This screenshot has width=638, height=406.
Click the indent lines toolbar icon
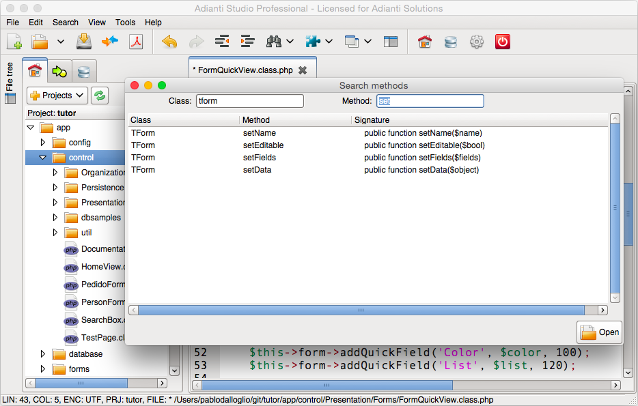(x=247, y=42)
